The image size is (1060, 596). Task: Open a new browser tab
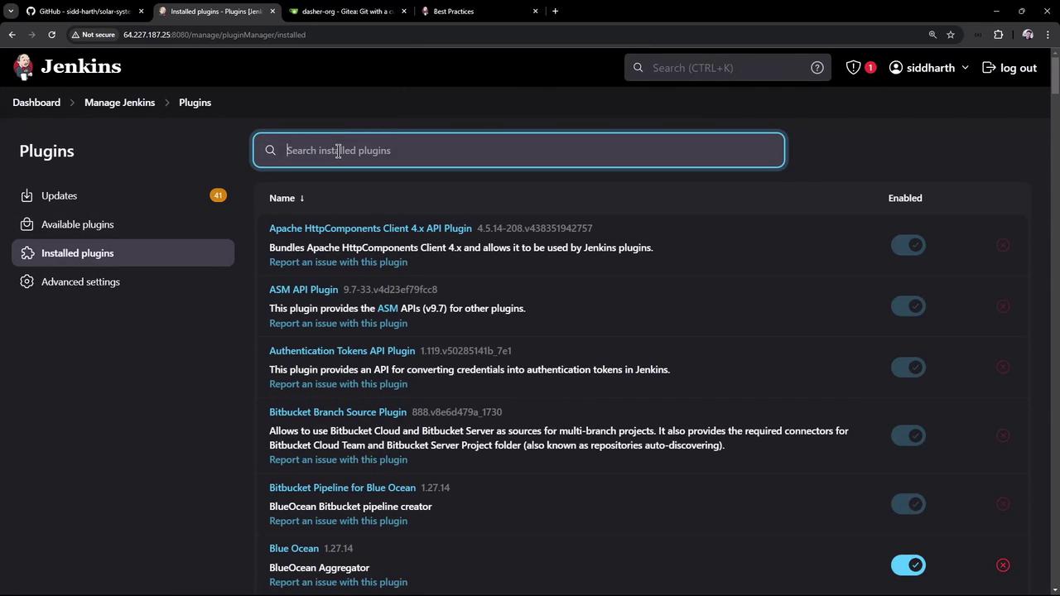coord(555,12)
